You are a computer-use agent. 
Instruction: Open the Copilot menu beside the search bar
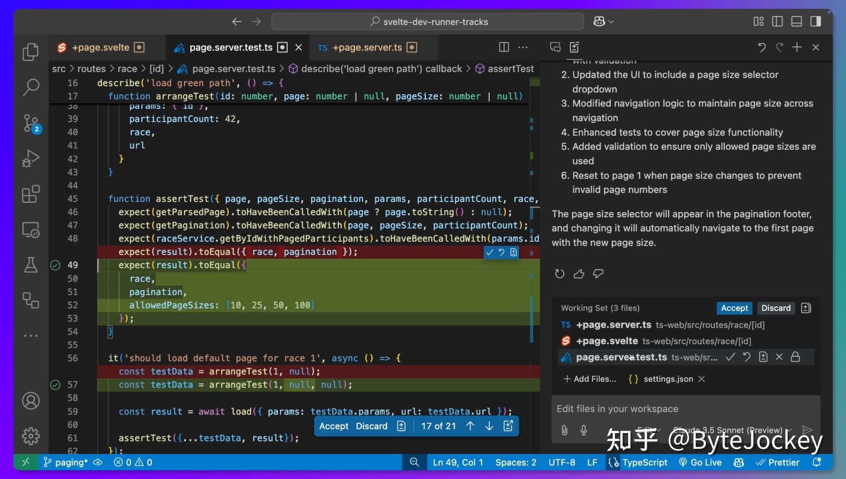pyautogui.click(x=602, y=22)
